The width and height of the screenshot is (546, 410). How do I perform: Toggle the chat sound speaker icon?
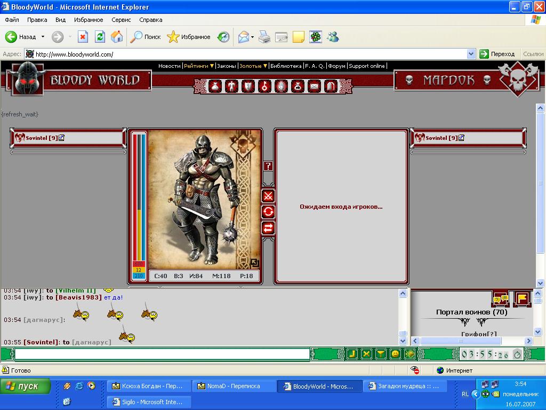pyautogui.click(x=409, y=354)
